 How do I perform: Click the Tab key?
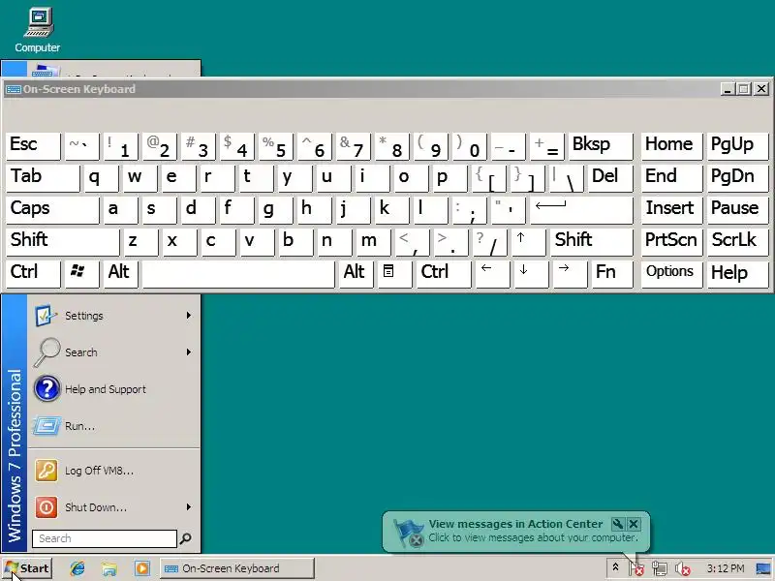[43, 178]
